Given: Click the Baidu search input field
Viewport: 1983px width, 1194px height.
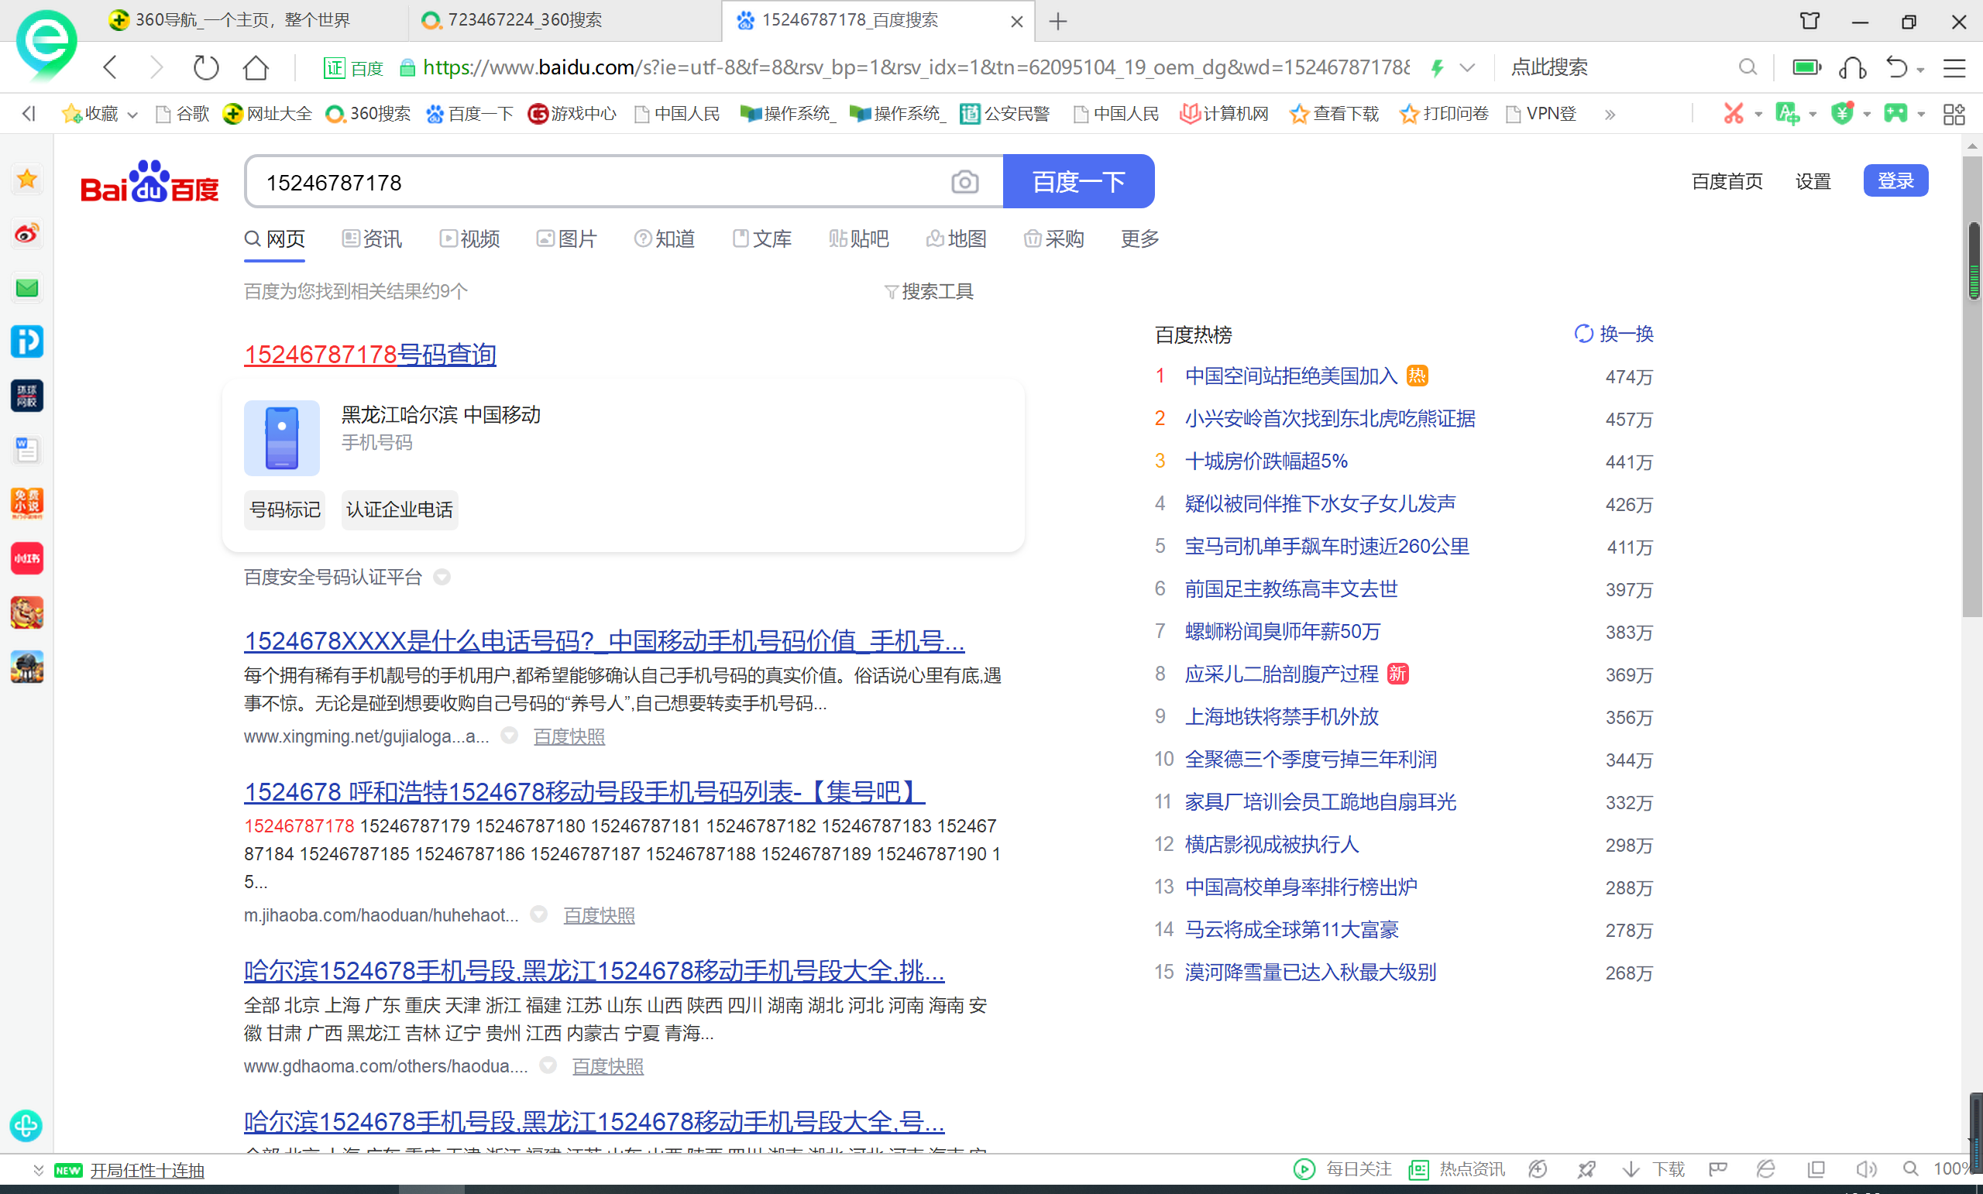Looking at the screenshot, I should [x=596, y=183].
